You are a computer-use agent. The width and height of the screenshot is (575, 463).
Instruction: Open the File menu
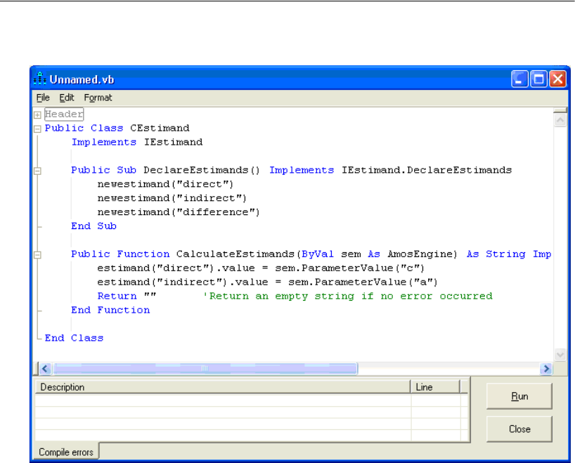tap(43, 98)
